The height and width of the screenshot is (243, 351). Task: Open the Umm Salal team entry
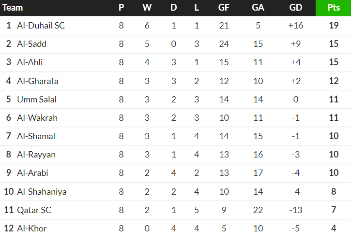[36, 100]
